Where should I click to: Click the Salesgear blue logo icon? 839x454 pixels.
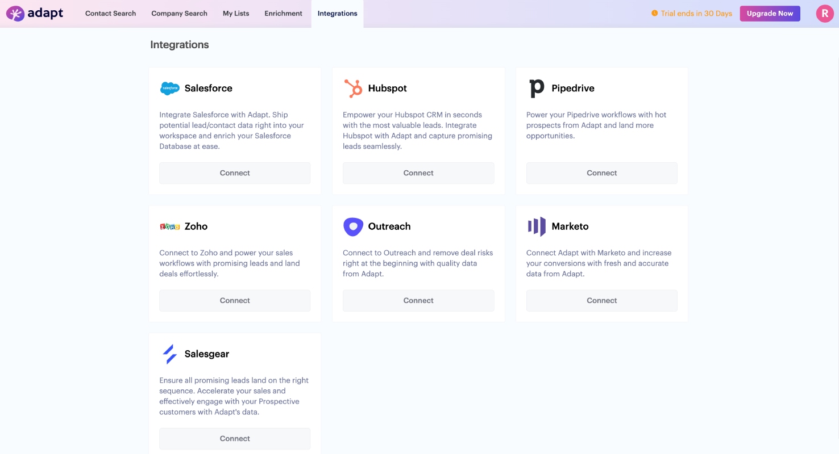(x=170, y=354)
